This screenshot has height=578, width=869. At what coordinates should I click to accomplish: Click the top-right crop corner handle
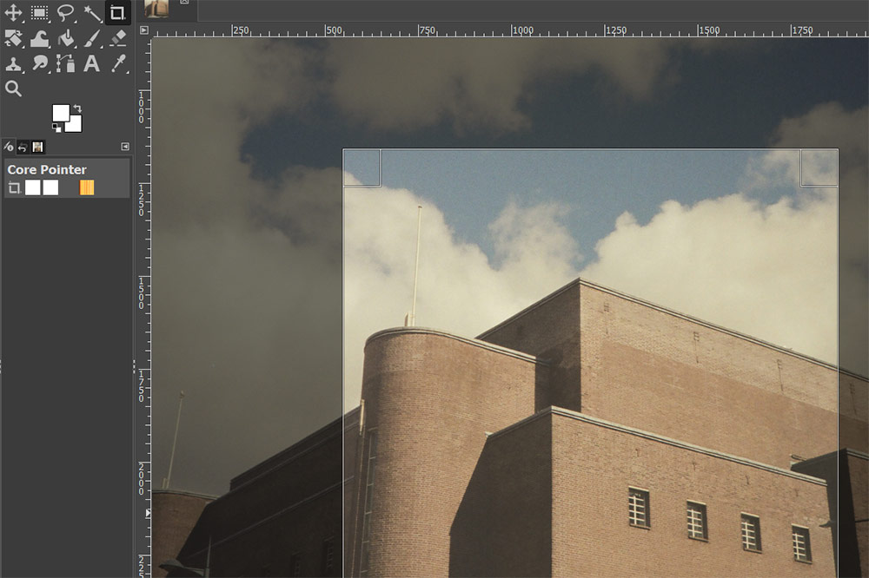coord(819,167)
